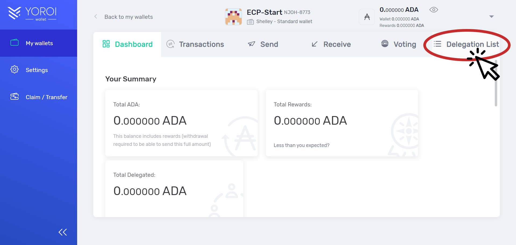
Task: Open the wallet dropdown arrow at top right
Action: click(x=491, y=16)
